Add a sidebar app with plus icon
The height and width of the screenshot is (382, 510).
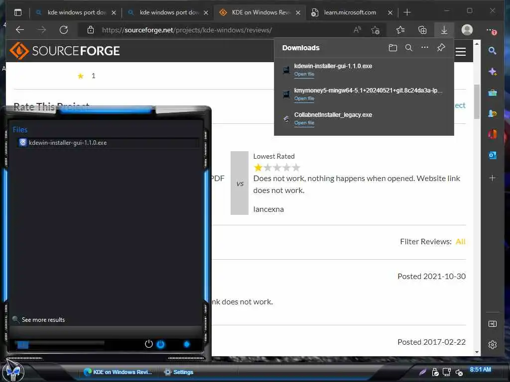[x=493, y=178]
